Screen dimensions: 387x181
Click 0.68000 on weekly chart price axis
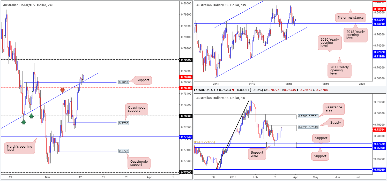(x=379, y=79)
